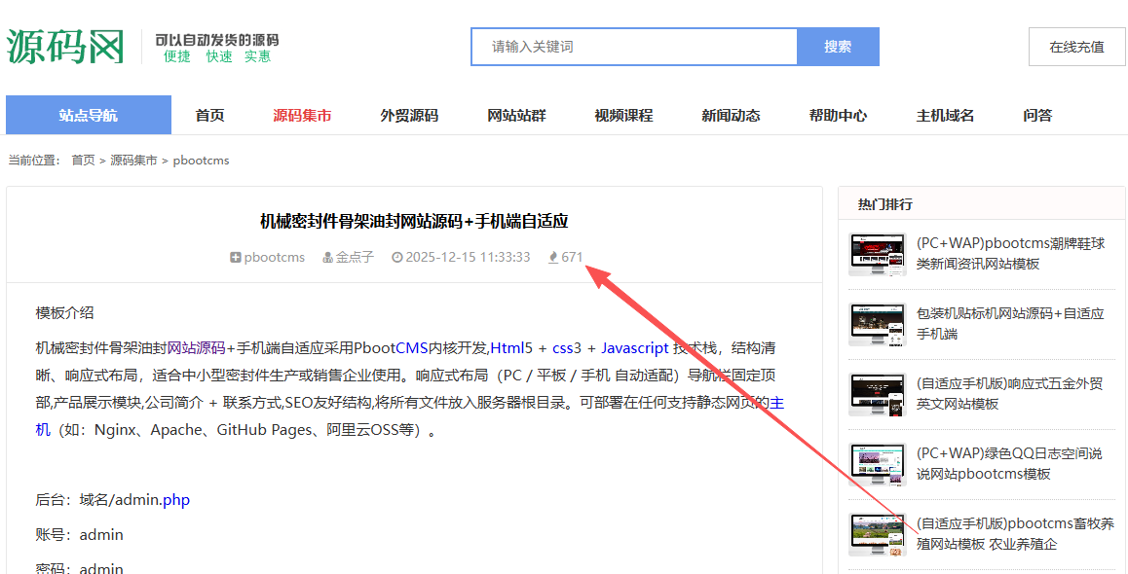The image size is (1128, 574).
Task: Open the Javascript link in the article text
Action: [x=635, y=347]
